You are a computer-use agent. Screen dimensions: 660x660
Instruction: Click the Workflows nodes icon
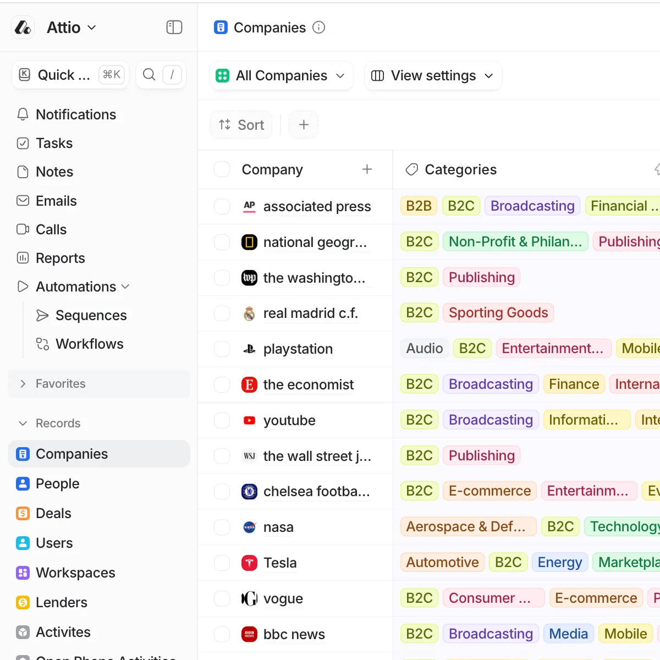[x=42, y=344]
